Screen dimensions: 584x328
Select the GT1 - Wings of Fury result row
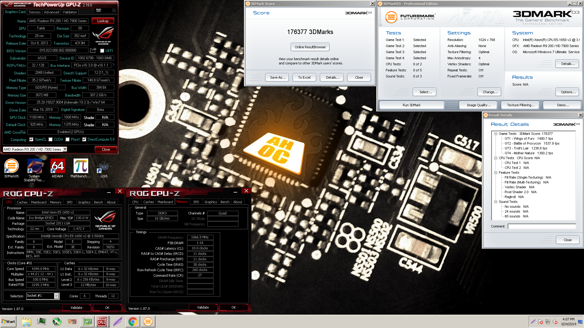(529, 138)
